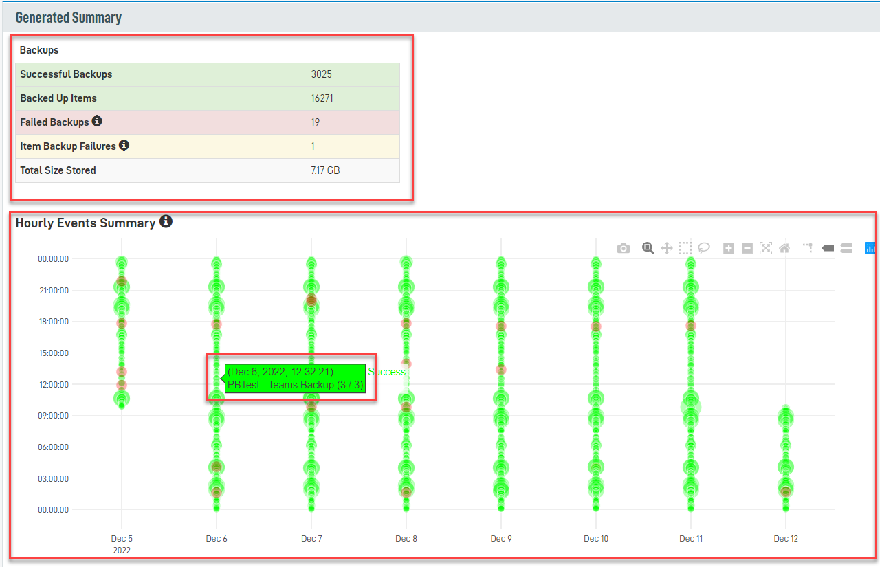Select the Successful Backups row label

pyautogui.click(x=66, y=74)
